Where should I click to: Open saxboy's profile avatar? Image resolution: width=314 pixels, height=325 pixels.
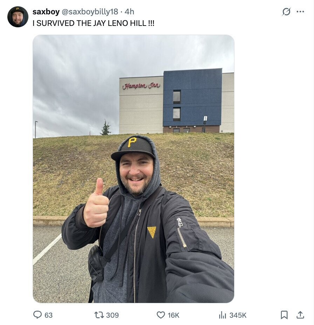click(x=18, y=17)
